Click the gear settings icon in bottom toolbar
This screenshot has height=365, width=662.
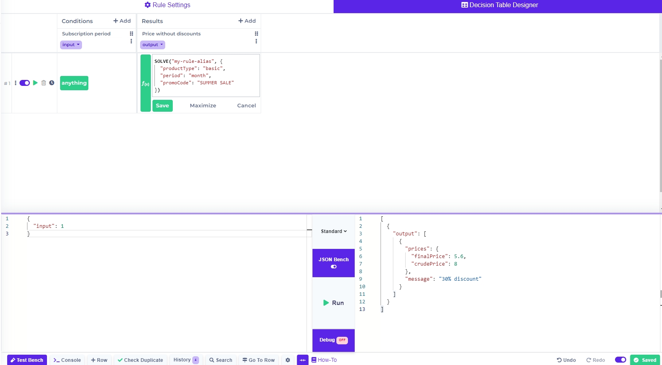coord(288,360)
